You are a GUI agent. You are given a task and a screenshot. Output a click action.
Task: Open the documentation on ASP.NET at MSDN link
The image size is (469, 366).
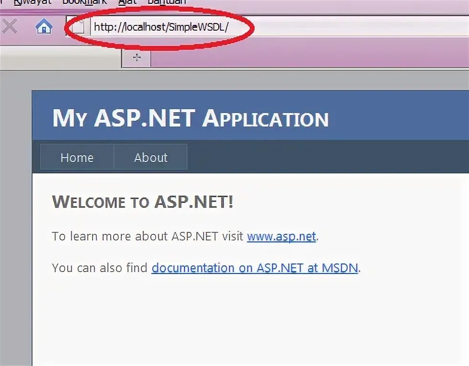tap(255, 268)
